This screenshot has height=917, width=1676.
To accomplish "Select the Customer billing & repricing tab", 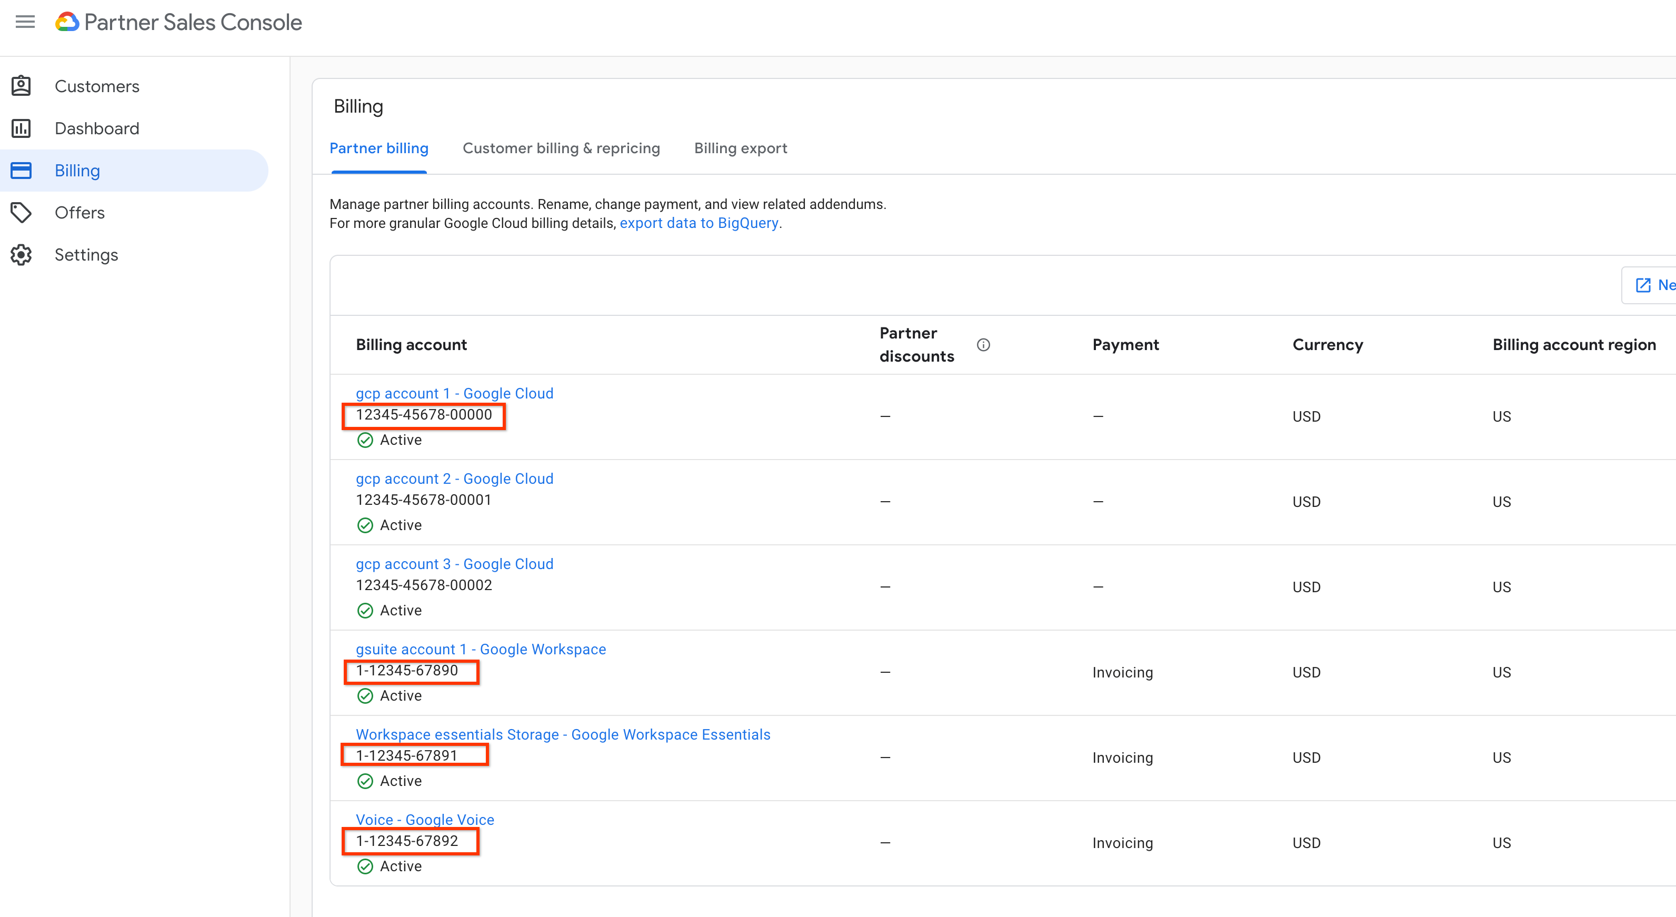I will point(562,148).
